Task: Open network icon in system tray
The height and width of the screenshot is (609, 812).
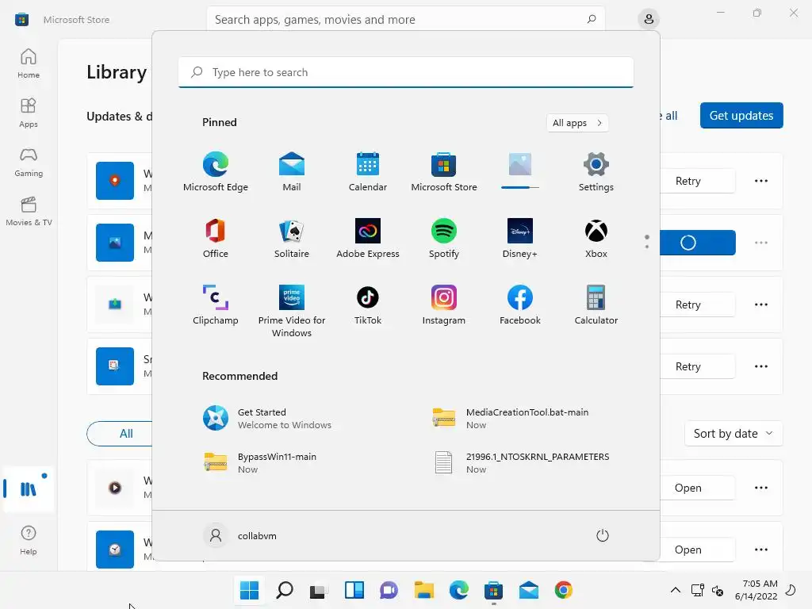Action: pos(698,590)
